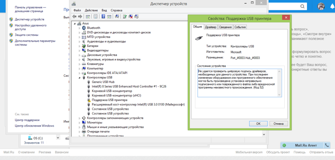Screen dimensions: 335x160
Task: Click the show/hide console tree toolbar icon
Action: [x=88, y=16]
